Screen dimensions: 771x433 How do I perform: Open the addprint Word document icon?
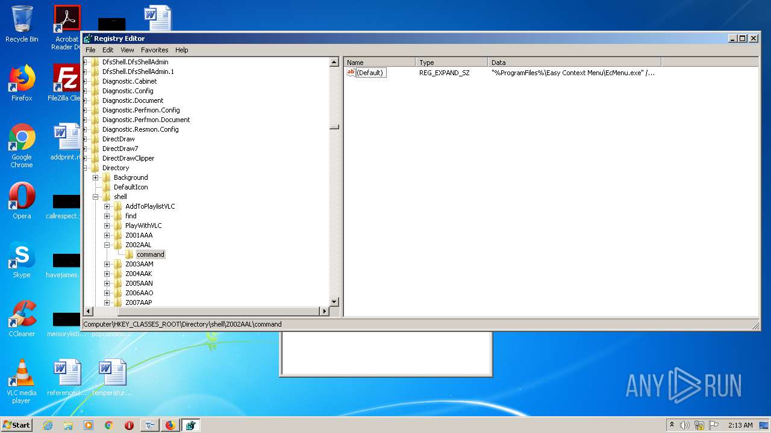67,142
